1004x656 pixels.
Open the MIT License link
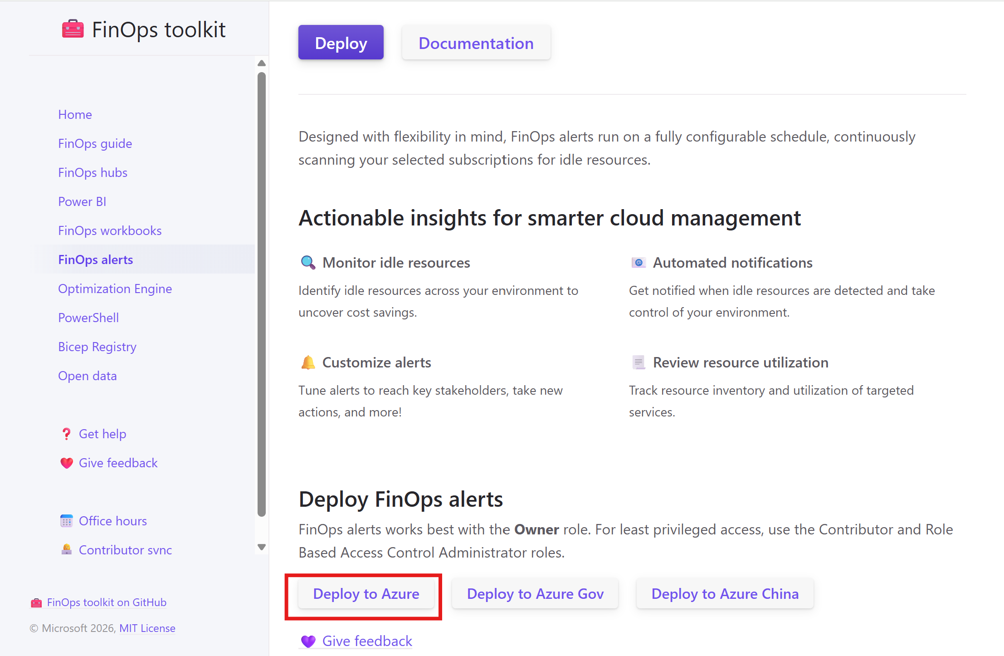click(147, 628)
